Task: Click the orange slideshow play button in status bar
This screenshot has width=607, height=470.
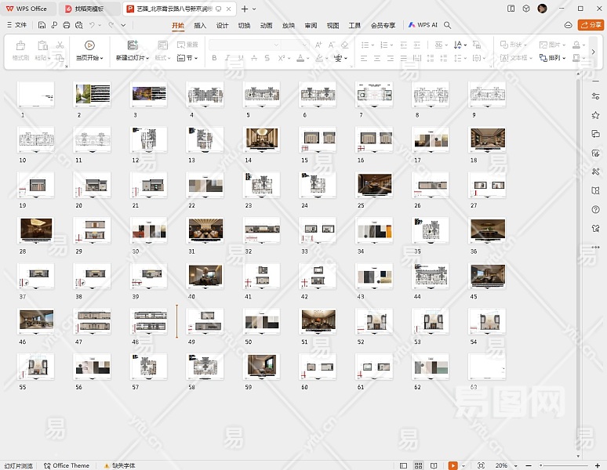Action: pyautogui.click(x=453, y=465)
